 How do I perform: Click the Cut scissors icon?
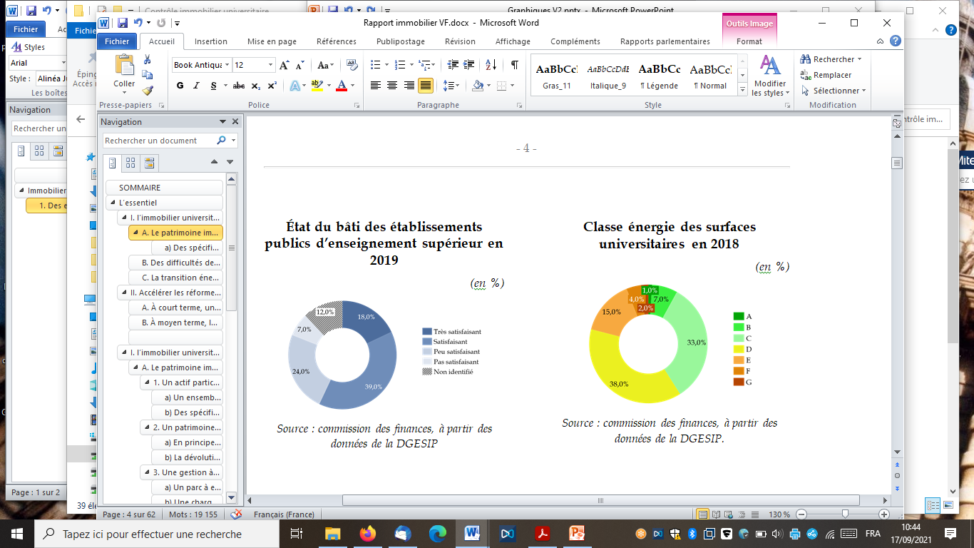[148, 59]
